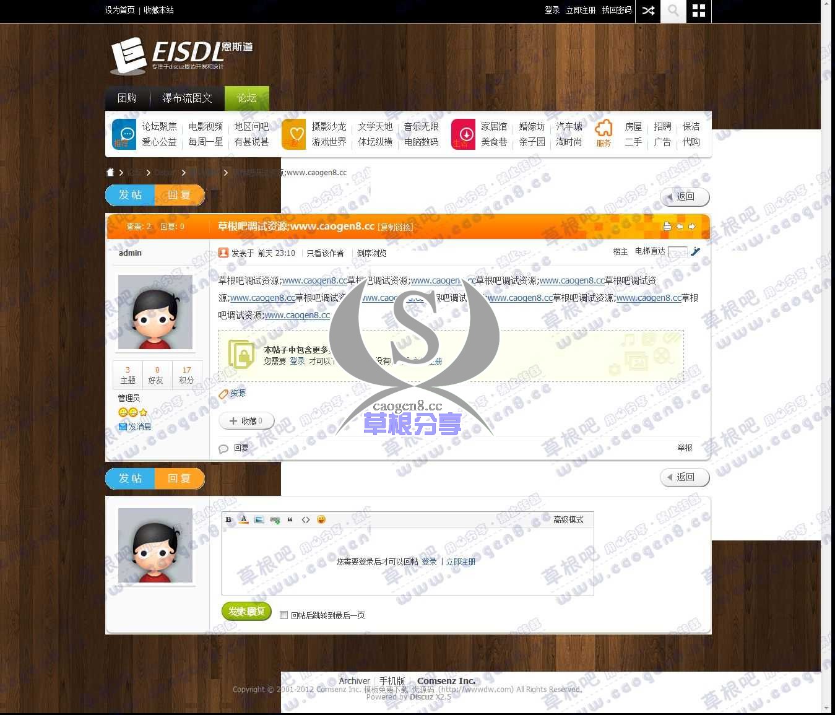Open the smiley picker in reply editor
Viewport: 835px width, 715px height.
[321, 519]
